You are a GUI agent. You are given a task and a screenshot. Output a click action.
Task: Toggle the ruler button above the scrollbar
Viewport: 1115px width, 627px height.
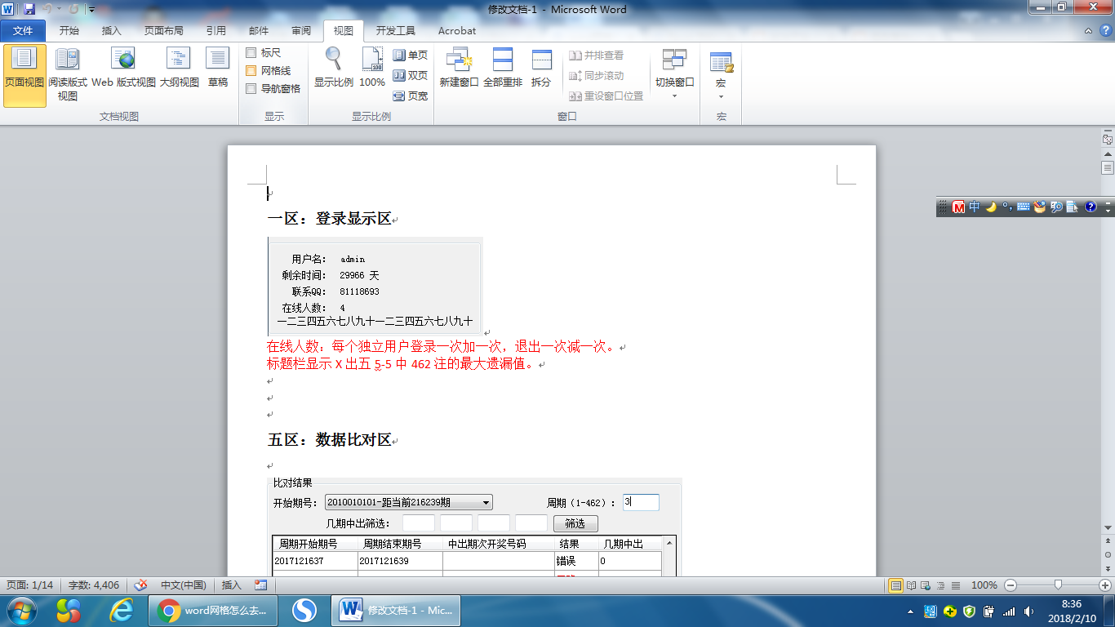[1108, 140]
